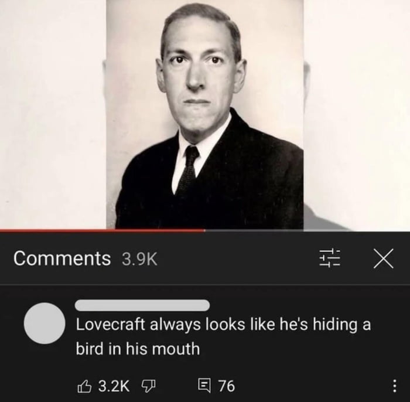Click the 3.9K comment total
The height and width of the screenshot is (402, 410).
coord(139,259)
